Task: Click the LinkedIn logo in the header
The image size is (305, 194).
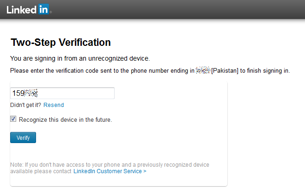Action: pyautogui.click(x=29, y=9)
